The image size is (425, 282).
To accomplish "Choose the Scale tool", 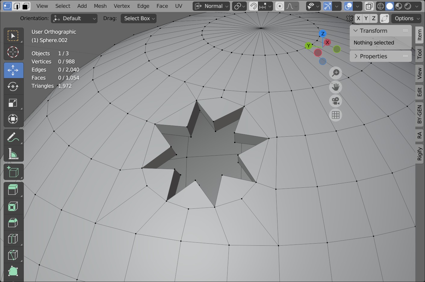I will 13,103.
